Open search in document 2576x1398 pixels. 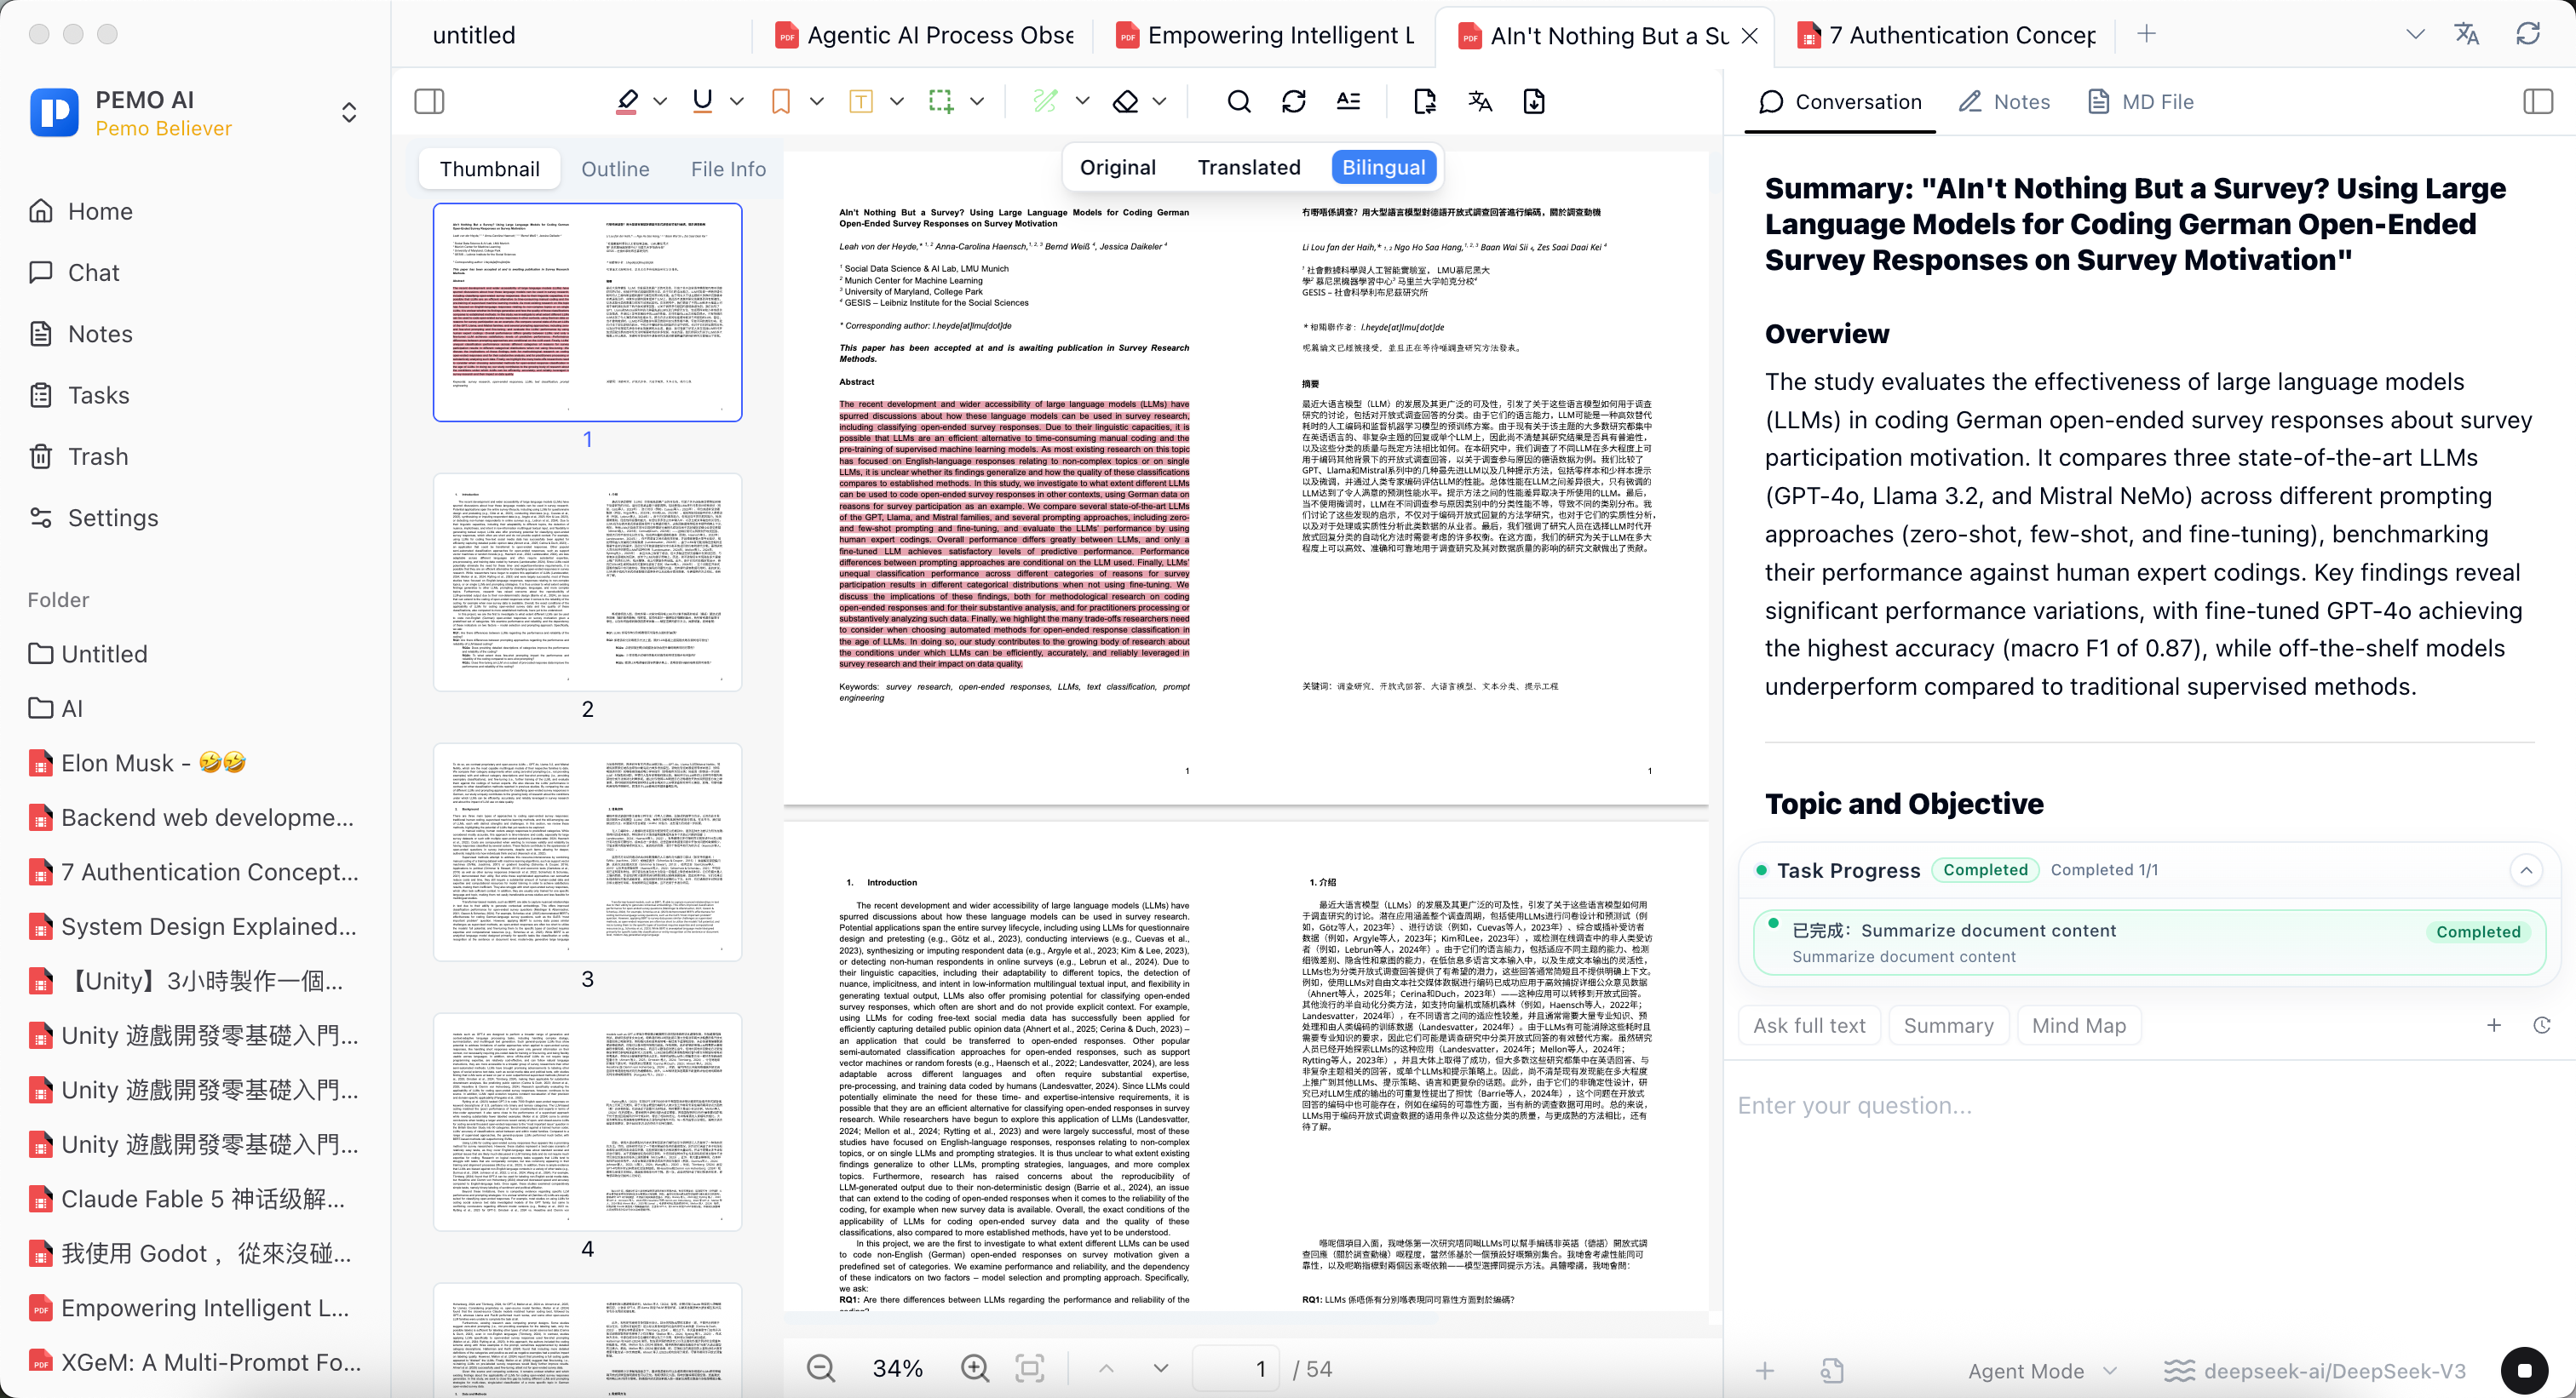coord(1239,101)
